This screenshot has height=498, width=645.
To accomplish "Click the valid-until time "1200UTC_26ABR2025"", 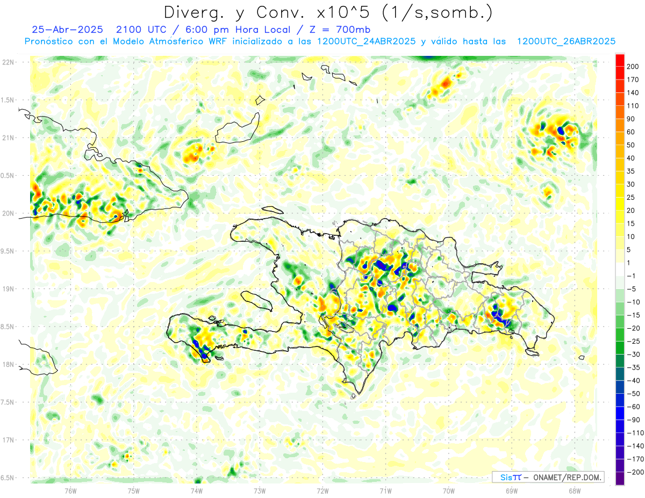I will [x=565, y=41].
